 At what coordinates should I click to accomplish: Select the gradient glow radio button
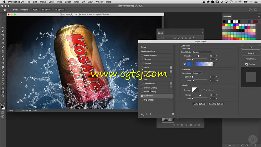point(193,64)
